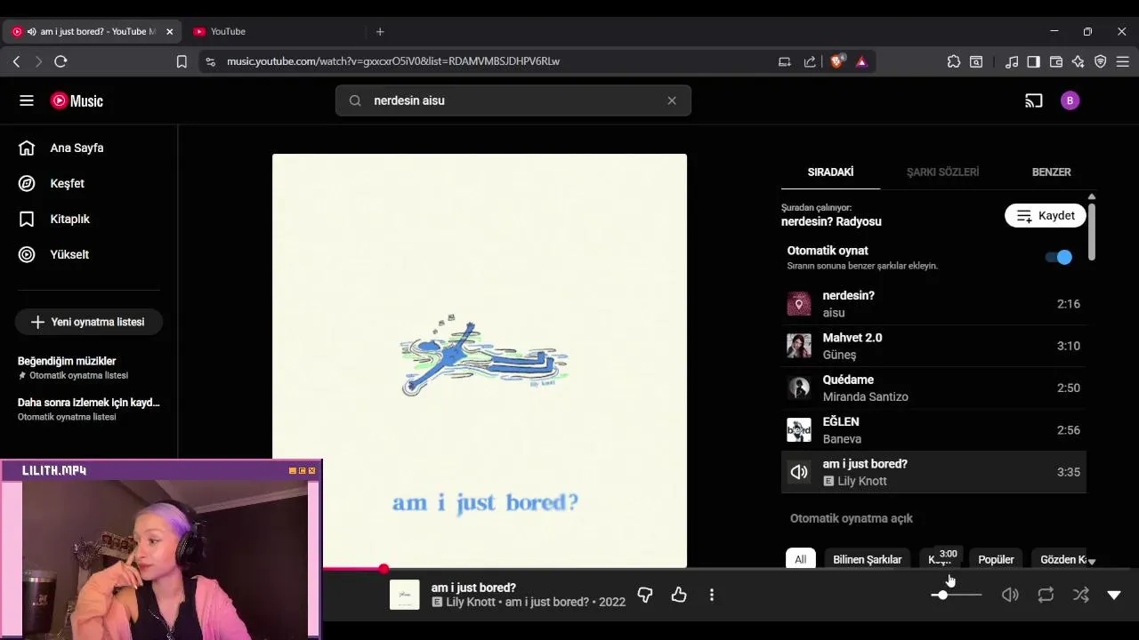Mute audio with the speaker icon

point(1010,595)
